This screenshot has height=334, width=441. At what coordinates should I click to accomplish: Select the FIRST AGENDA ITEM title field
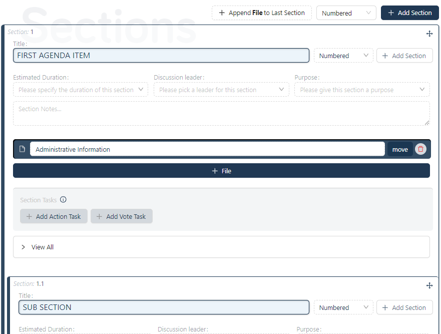click(161, 56)
